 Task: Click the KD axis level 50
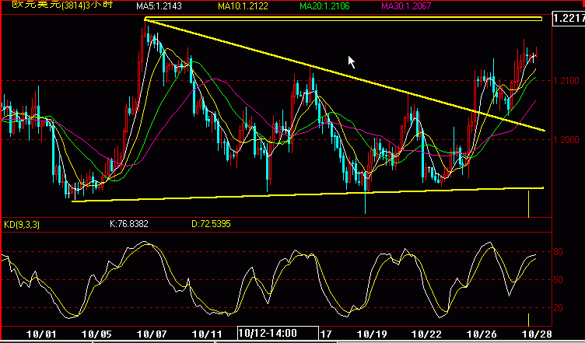point(558,280)
